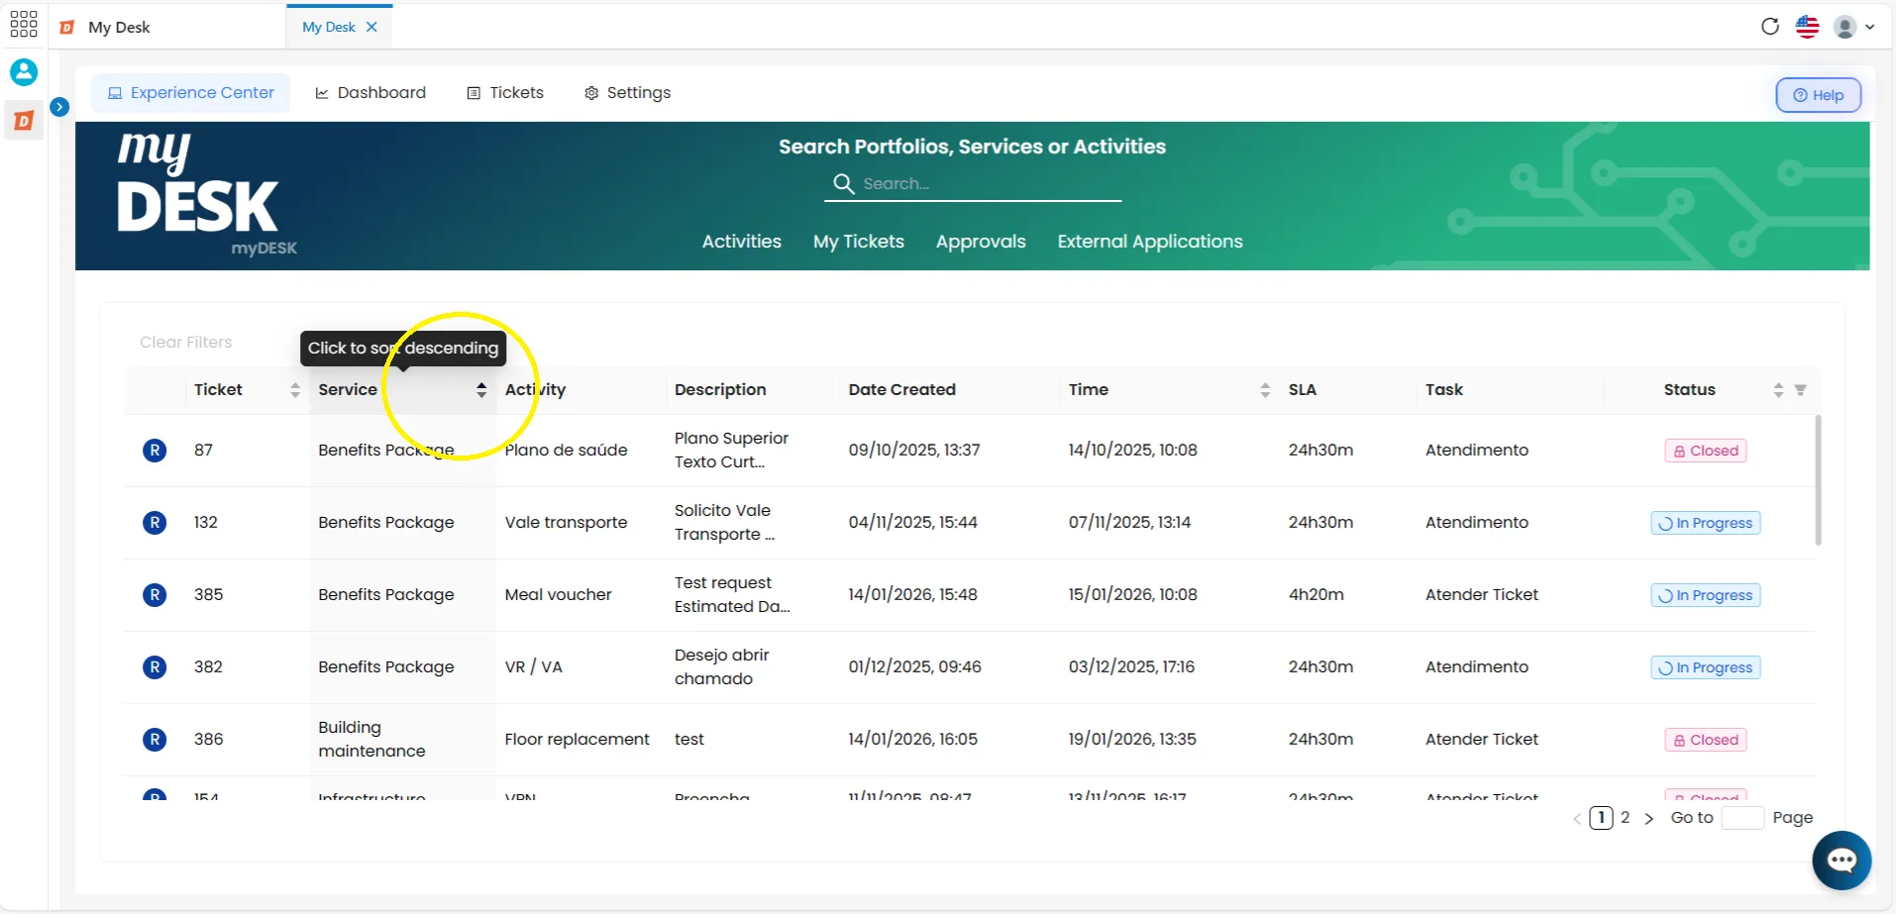Image resolution: width=1901 pixels, height=914 pixels.
Task: Click Desejo abrir chamado description
Action: 721,667
